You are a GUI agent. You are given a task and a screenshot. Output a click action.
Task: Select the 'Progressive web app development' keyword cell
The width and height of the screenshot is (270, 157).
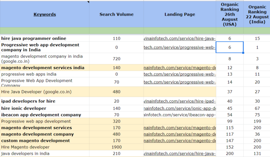point(45,121)
